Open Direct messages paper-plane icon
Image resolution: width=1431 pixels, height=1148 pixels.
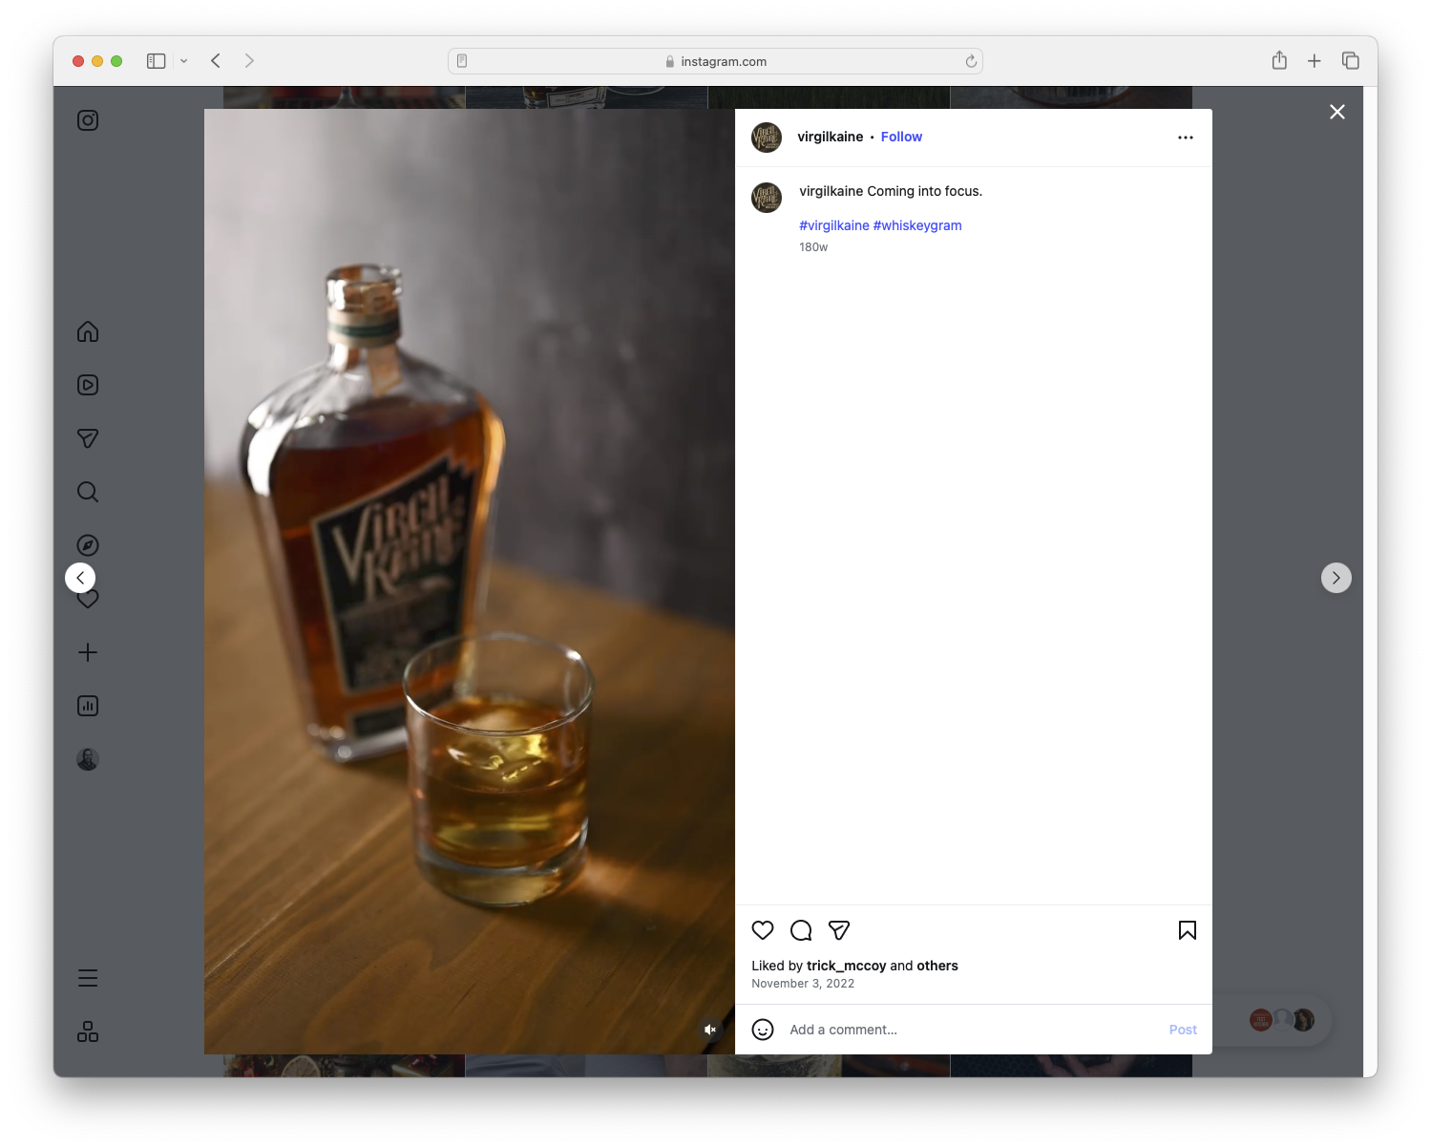[87, 438]
